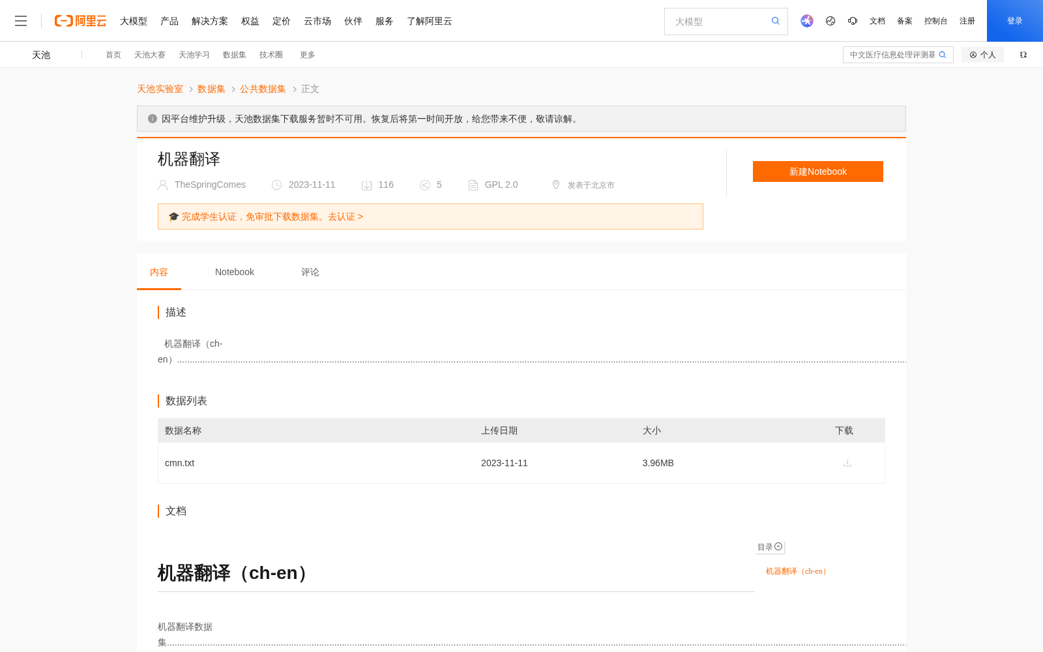Click the cmn.txt file name
This screenshot has width=1043, height=652.
pos(180,463)
